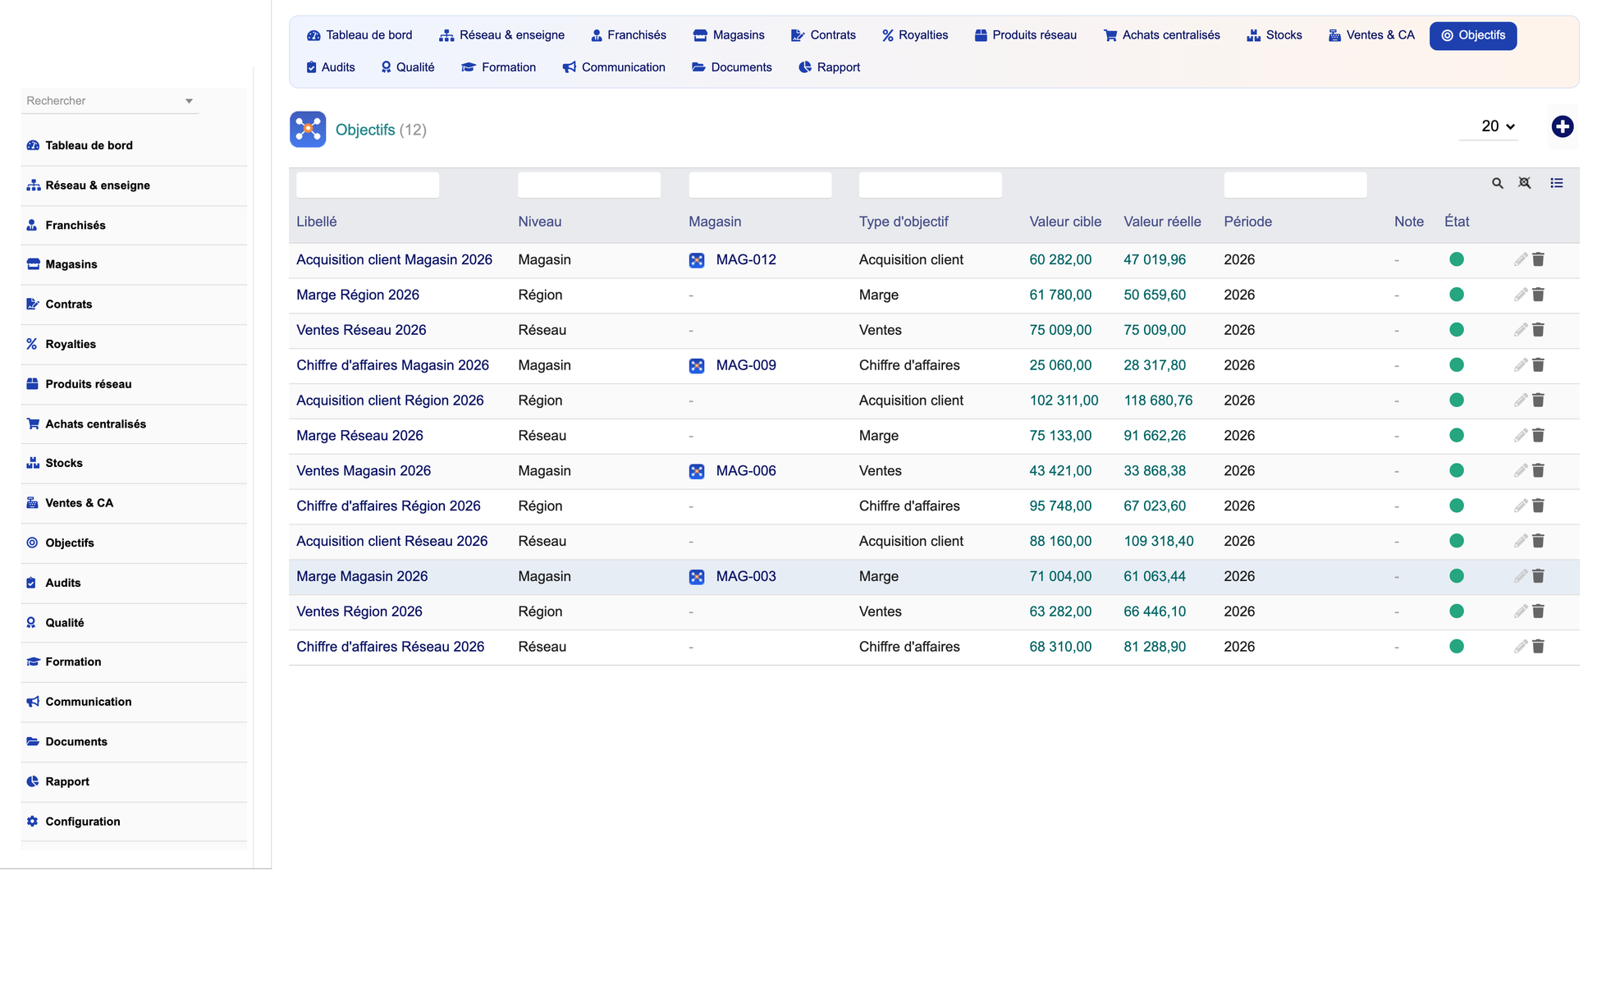Click the search magnifier icon in table header

[1497, 184]
